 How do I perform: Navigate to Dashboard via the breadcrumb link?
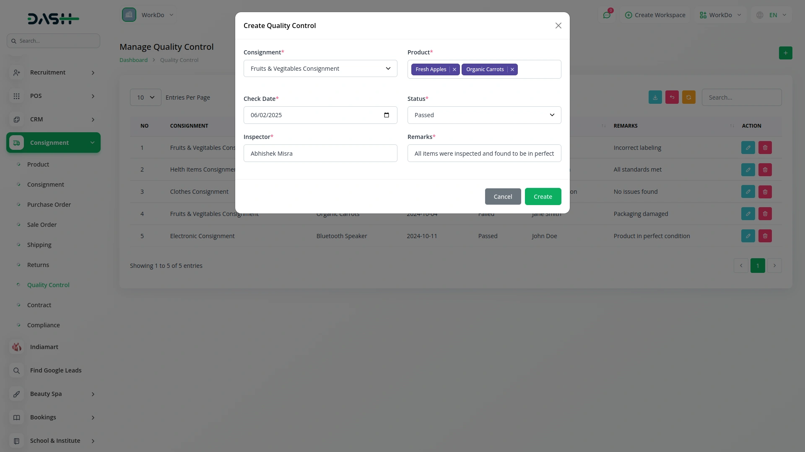click(133, 60)
